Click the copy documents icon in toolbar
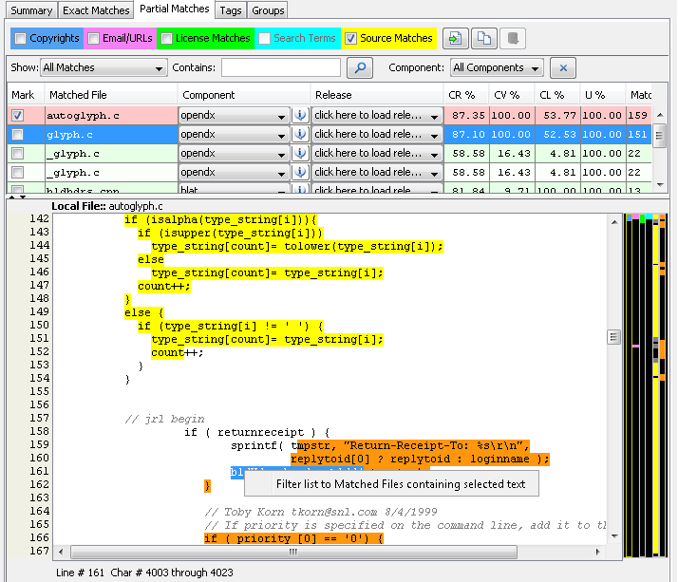Viewport: 678px width, 582px height. [483, 39]
